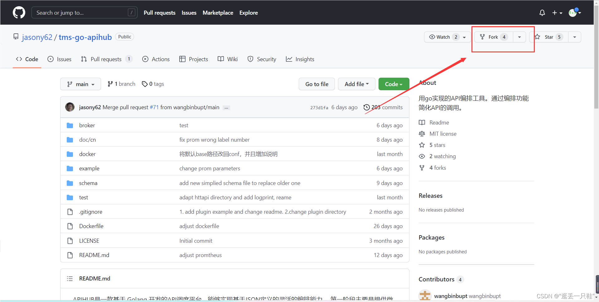Open the example folder

pyautogui.click(x=89, y=168)
